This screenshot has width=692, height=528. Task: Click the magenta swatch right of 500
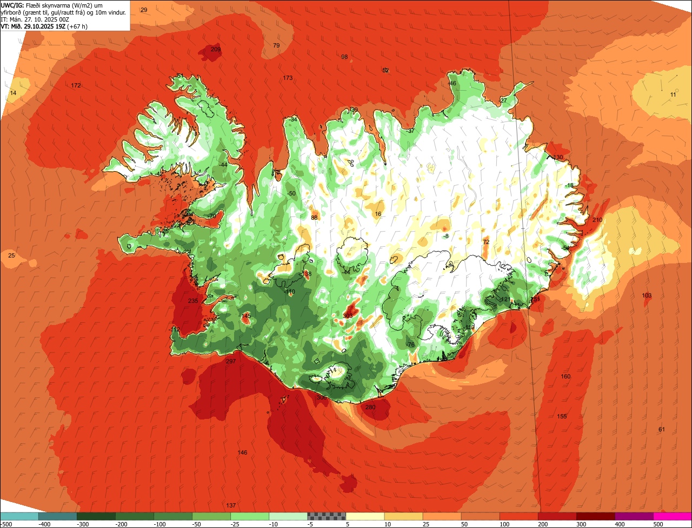click(x=672, y=516)
